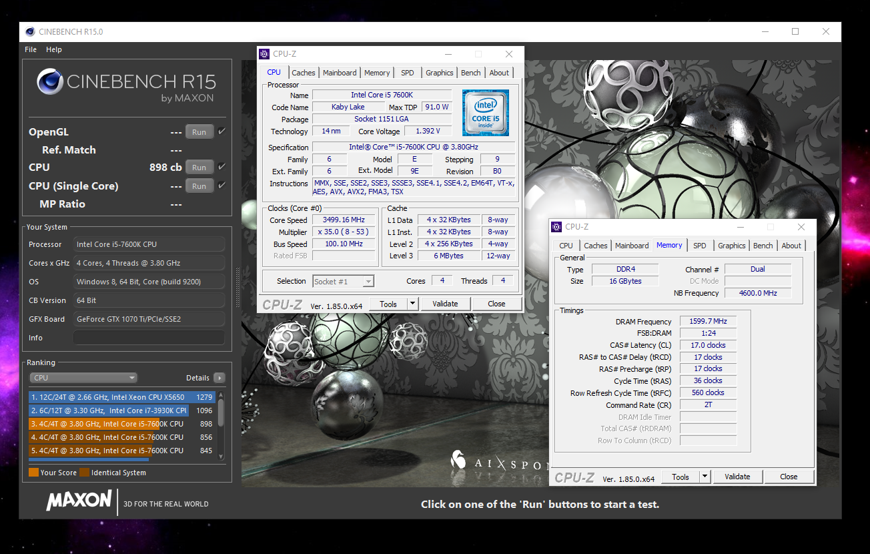Expand the Tools arrow in CPU-Z CPU window
The height and width of the screenshot is (554, 870).
413,304
